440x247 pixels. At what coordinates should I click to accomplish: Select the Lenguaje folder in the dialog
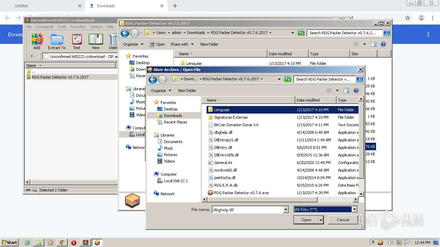click(221, 110)
